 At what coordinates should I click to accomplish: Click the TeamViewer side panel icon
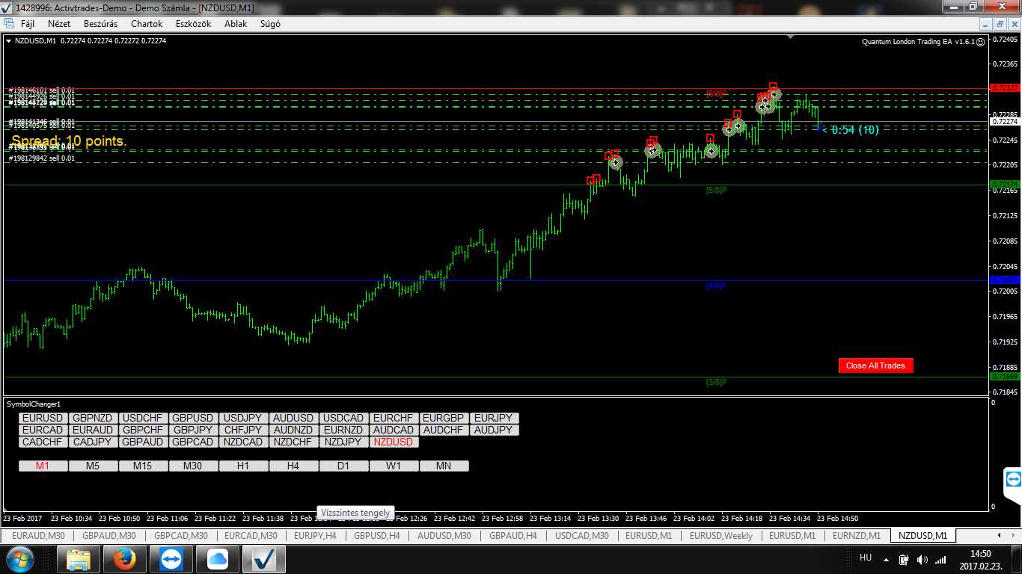[1013, 479]
